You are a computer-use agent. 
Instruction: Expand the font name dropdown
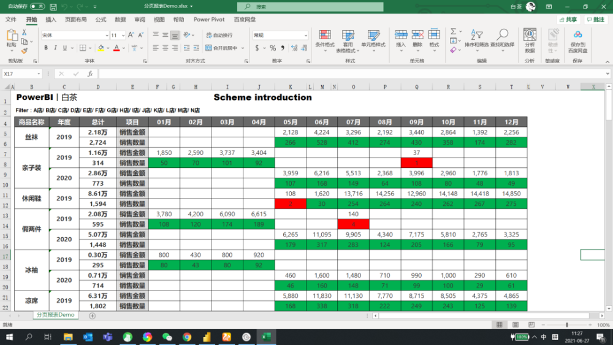(x=106, y=35)
